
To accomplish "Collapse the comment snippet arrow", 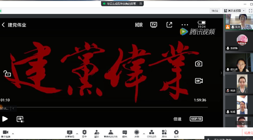I will pyautogui.click(x=13, y=108).
